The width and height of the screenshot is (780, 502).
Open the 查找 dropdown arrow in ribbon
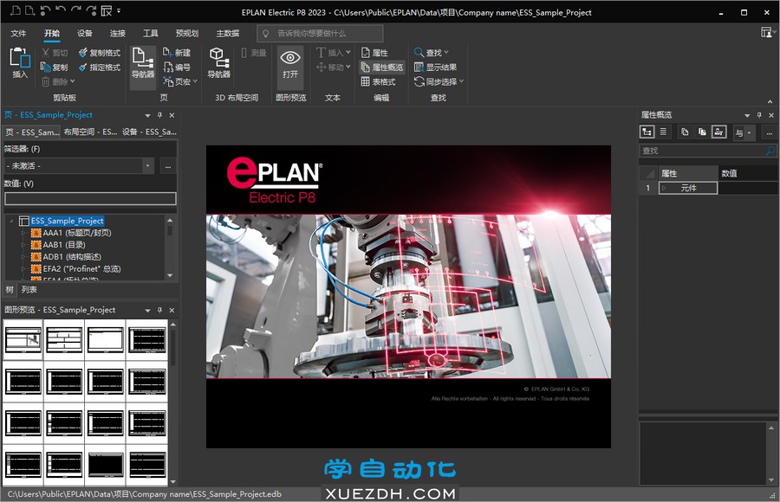[445, 52]
